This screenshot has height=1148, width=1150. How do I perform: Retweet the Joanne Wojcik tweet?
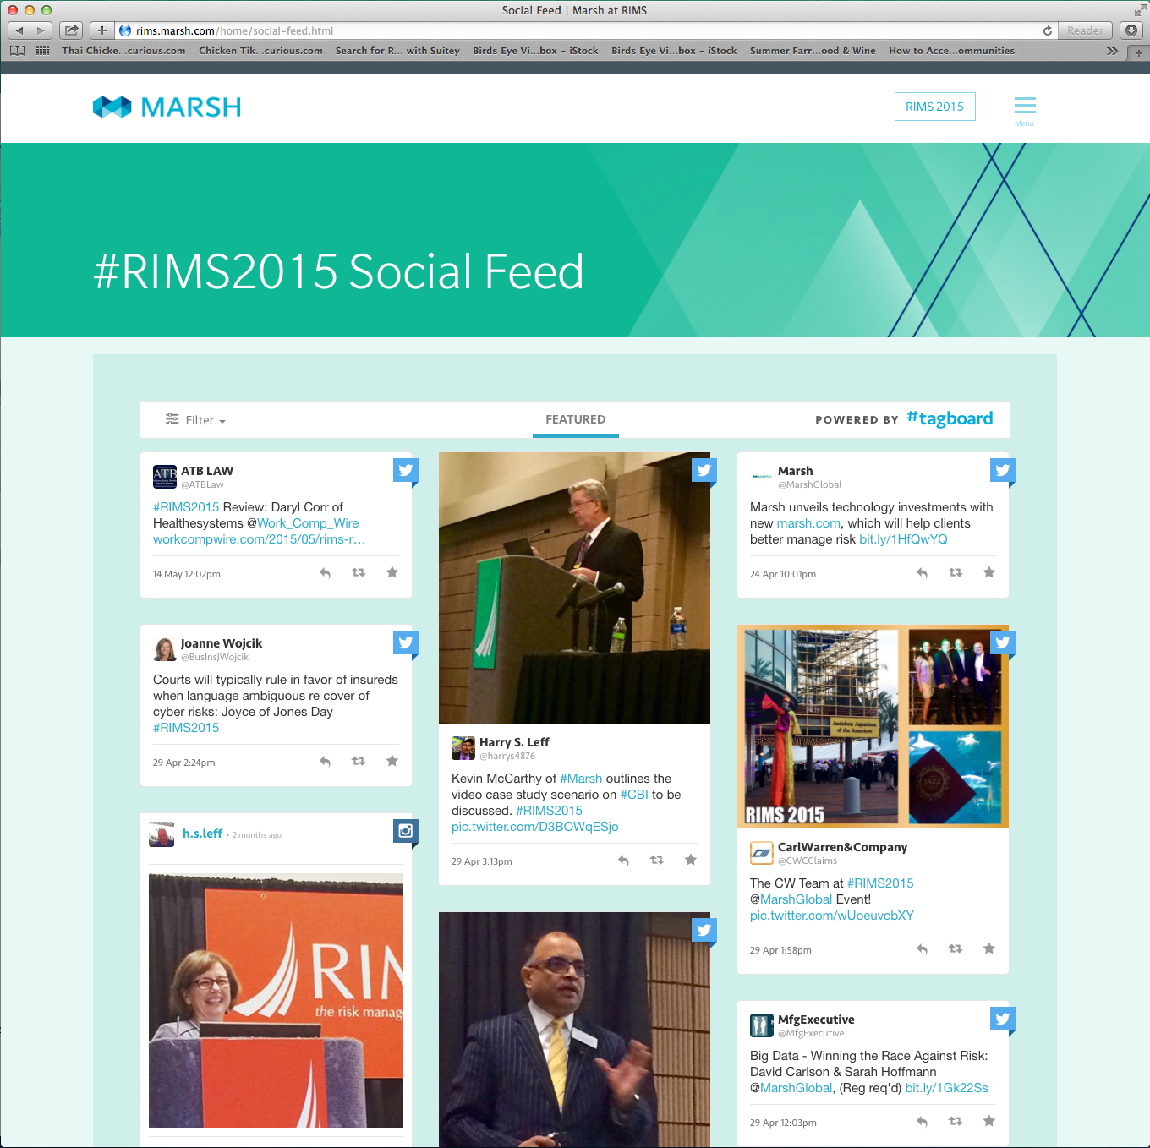point(359,762)
